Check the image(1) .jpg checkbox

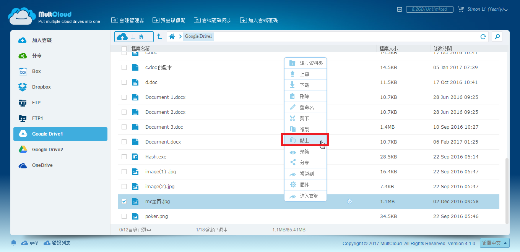pyautogui.click(x=124, y=171)
